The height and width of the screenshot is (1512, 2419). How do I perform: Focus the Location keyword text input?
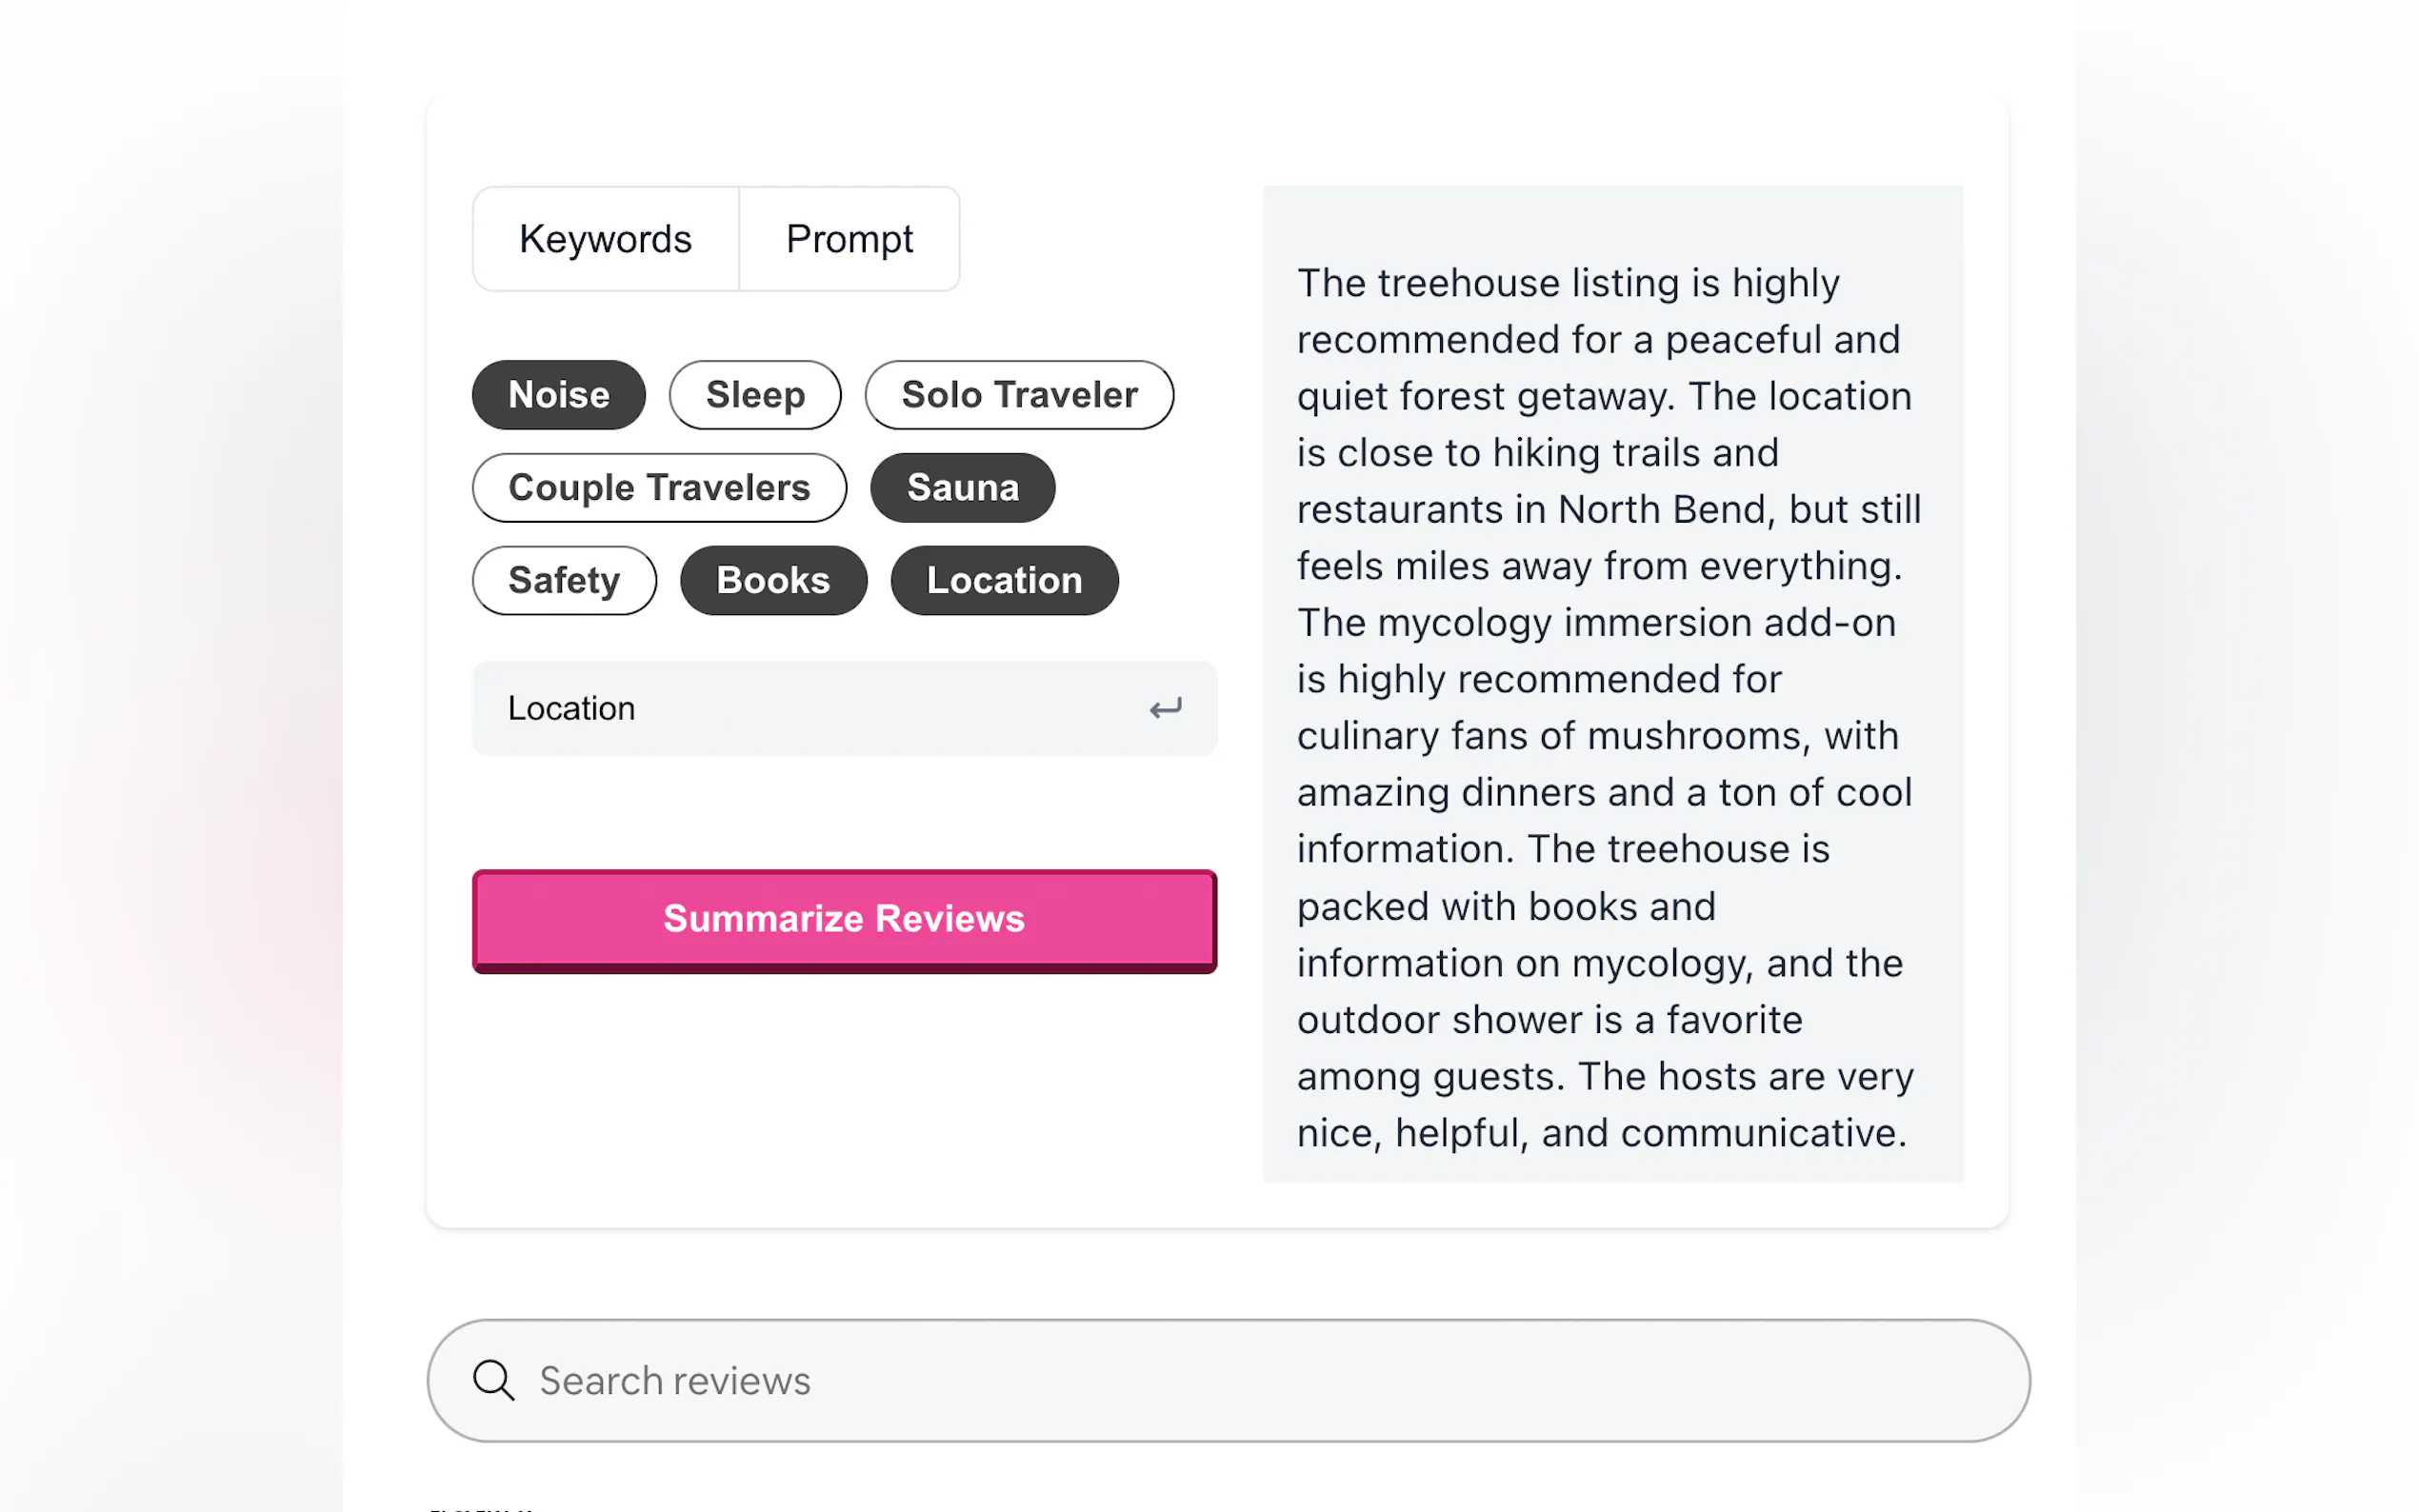click(x=820, y=709)
